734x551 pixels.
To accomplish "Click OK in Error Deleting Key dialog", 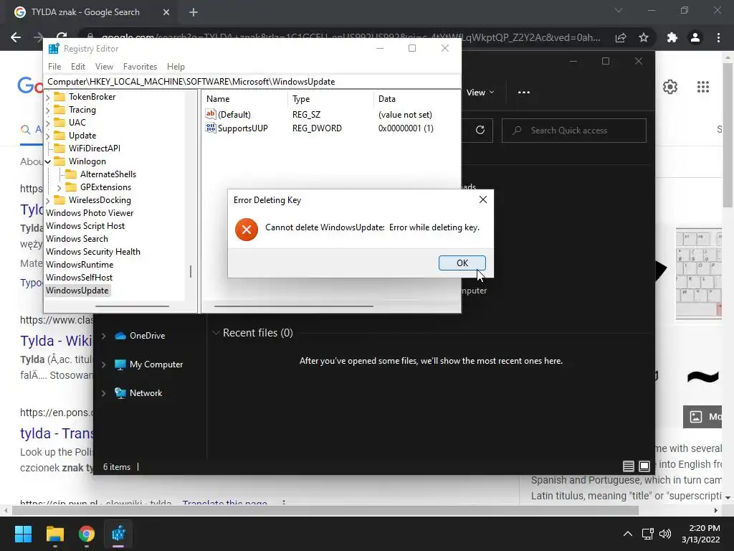I will (462, 263).
